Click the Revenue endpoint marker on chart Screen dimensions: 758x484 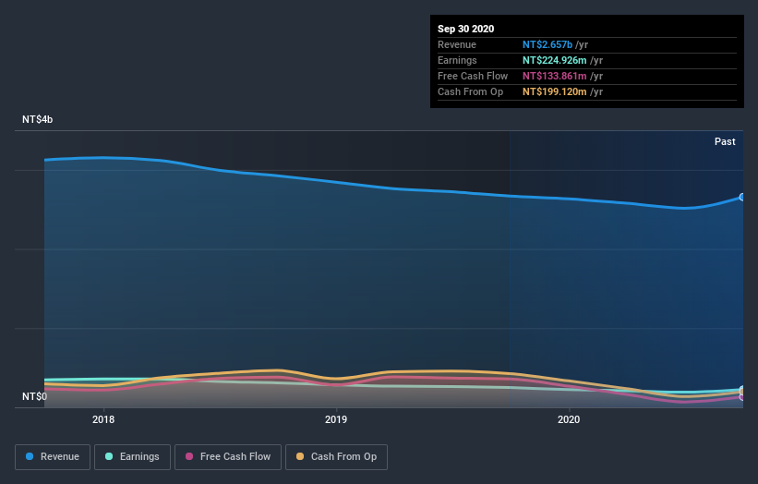coord(741,198)
